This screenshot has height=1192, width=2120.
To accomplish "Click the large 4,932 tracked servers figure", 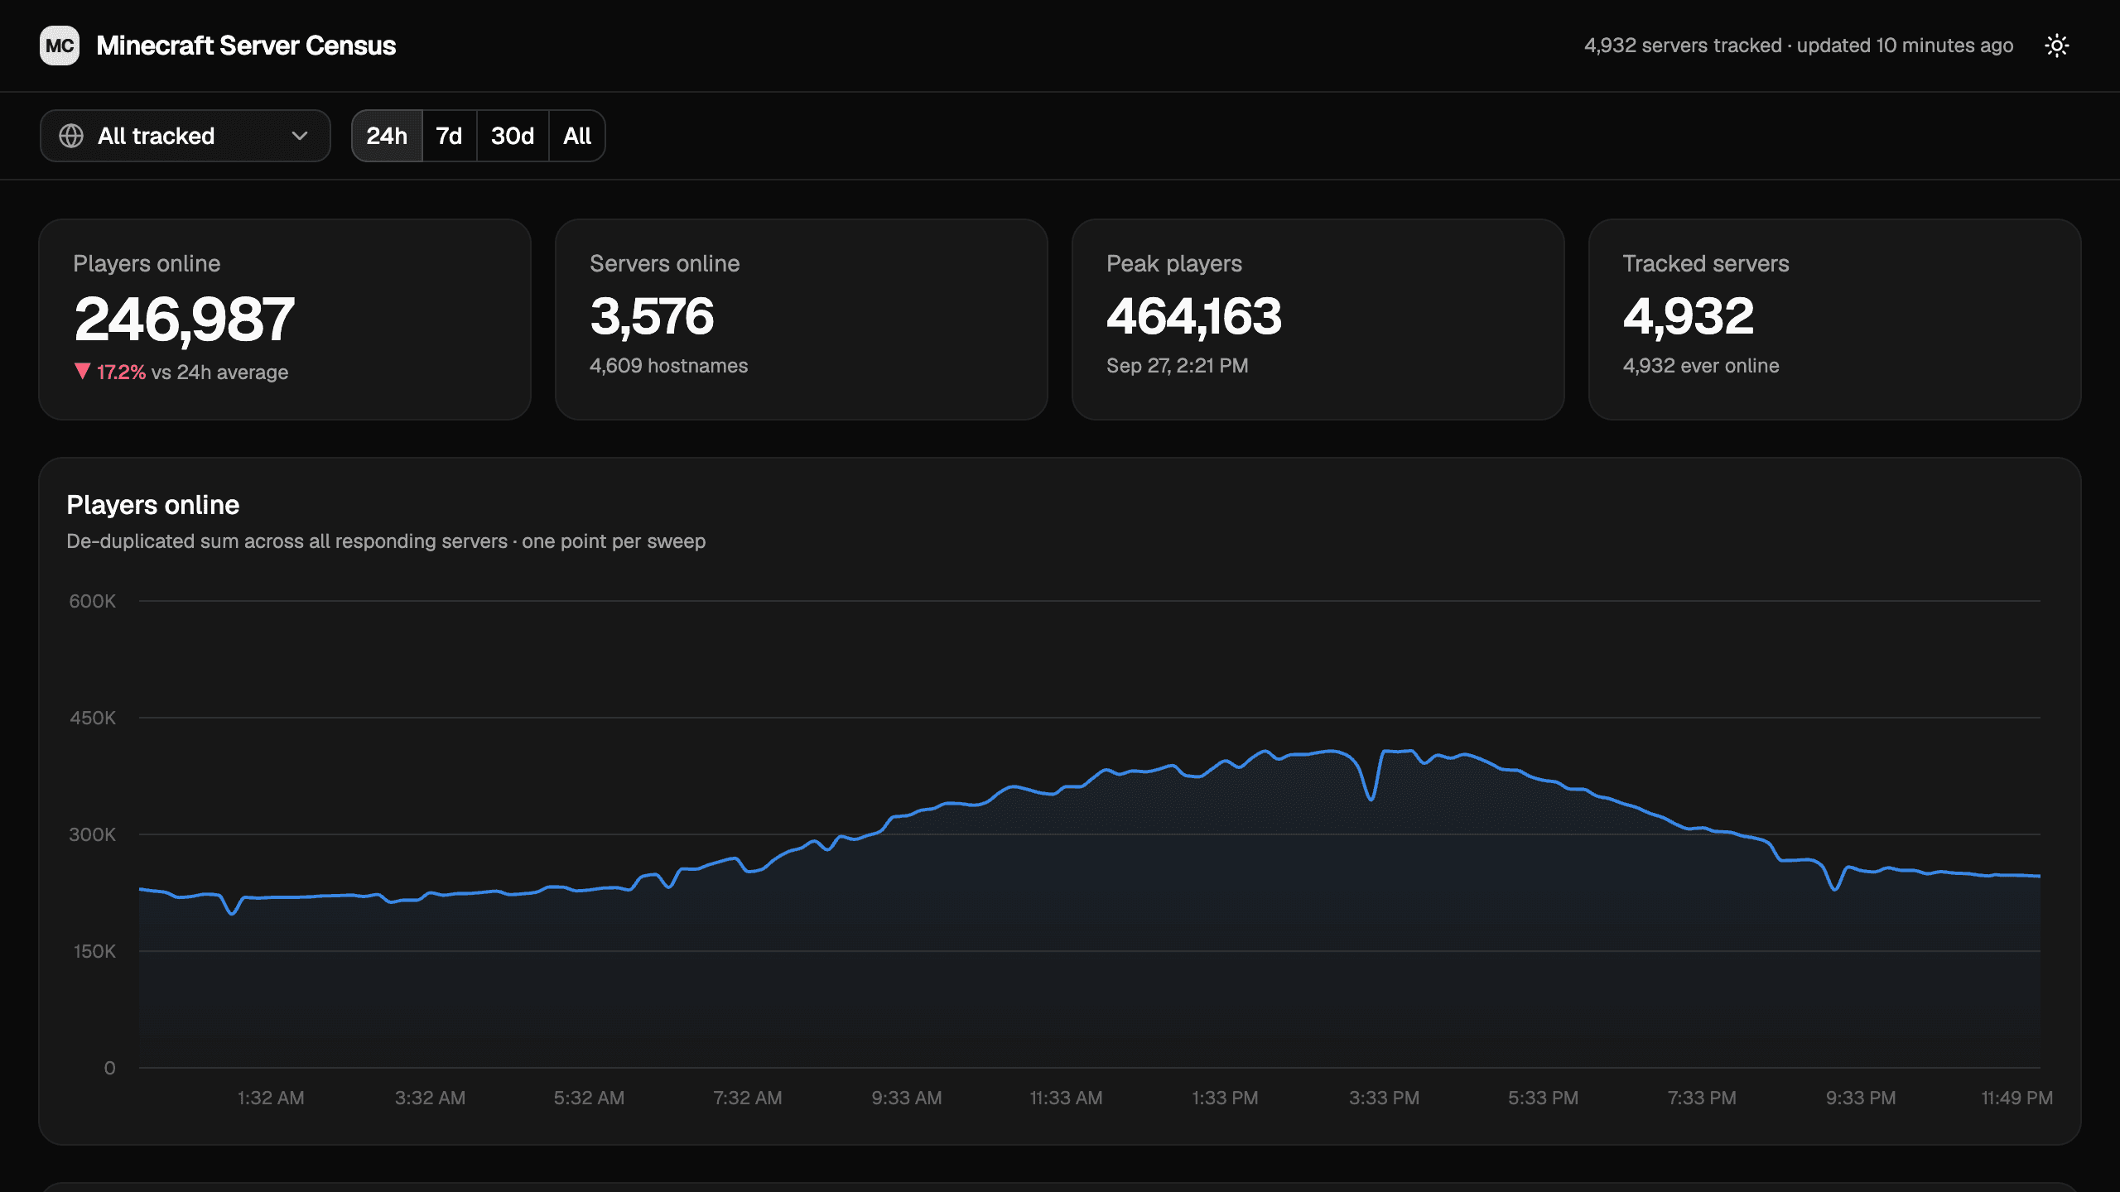I will click(x=1688, y=316).
